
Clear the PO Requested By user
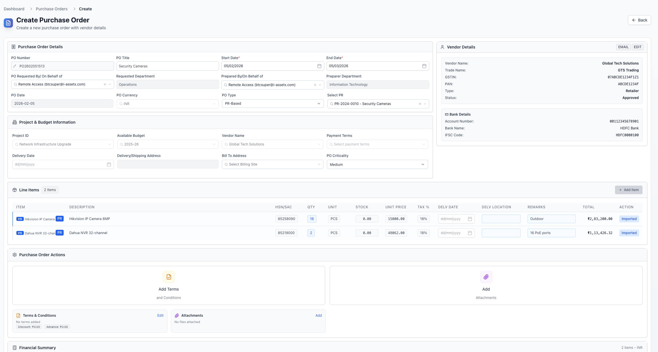105,84
